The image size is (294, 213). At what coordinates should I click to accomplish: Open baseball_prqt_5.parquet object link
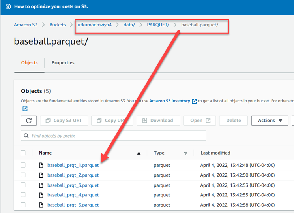tap(73, 205)
